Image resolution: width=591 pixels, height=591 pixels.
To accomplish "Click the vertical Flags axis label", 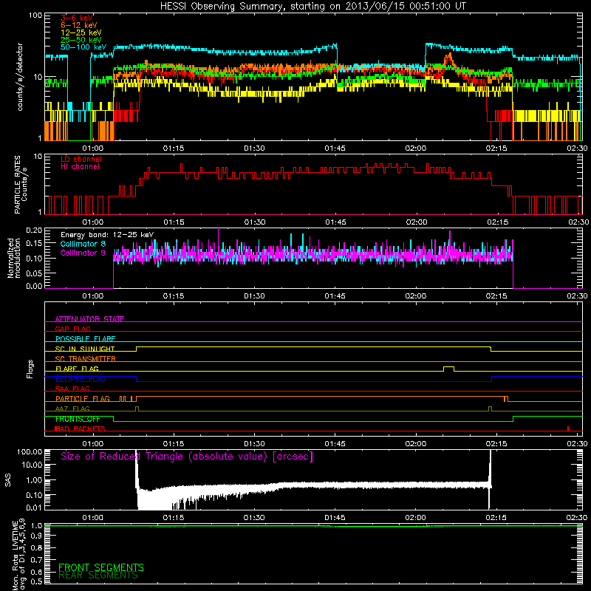I will (30, 369).
